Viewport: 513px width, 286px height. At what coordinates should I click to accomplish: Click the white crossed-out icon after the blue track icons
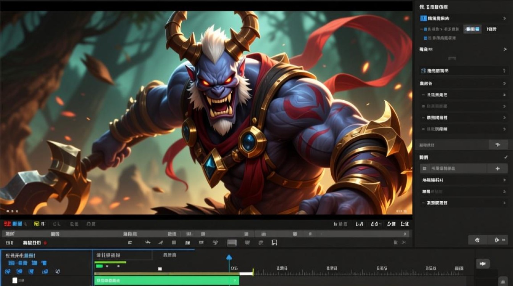pos(58,272)
